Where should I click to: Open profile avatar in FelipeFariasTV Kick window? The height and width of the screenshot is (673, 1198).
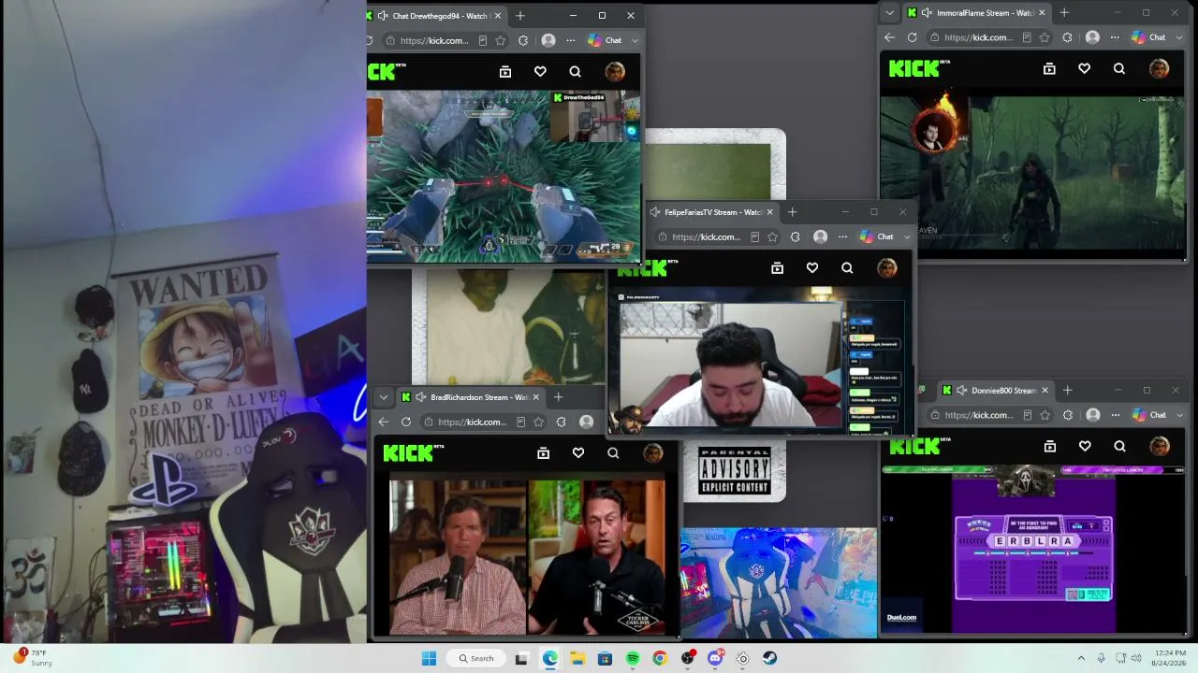point(886,268)
